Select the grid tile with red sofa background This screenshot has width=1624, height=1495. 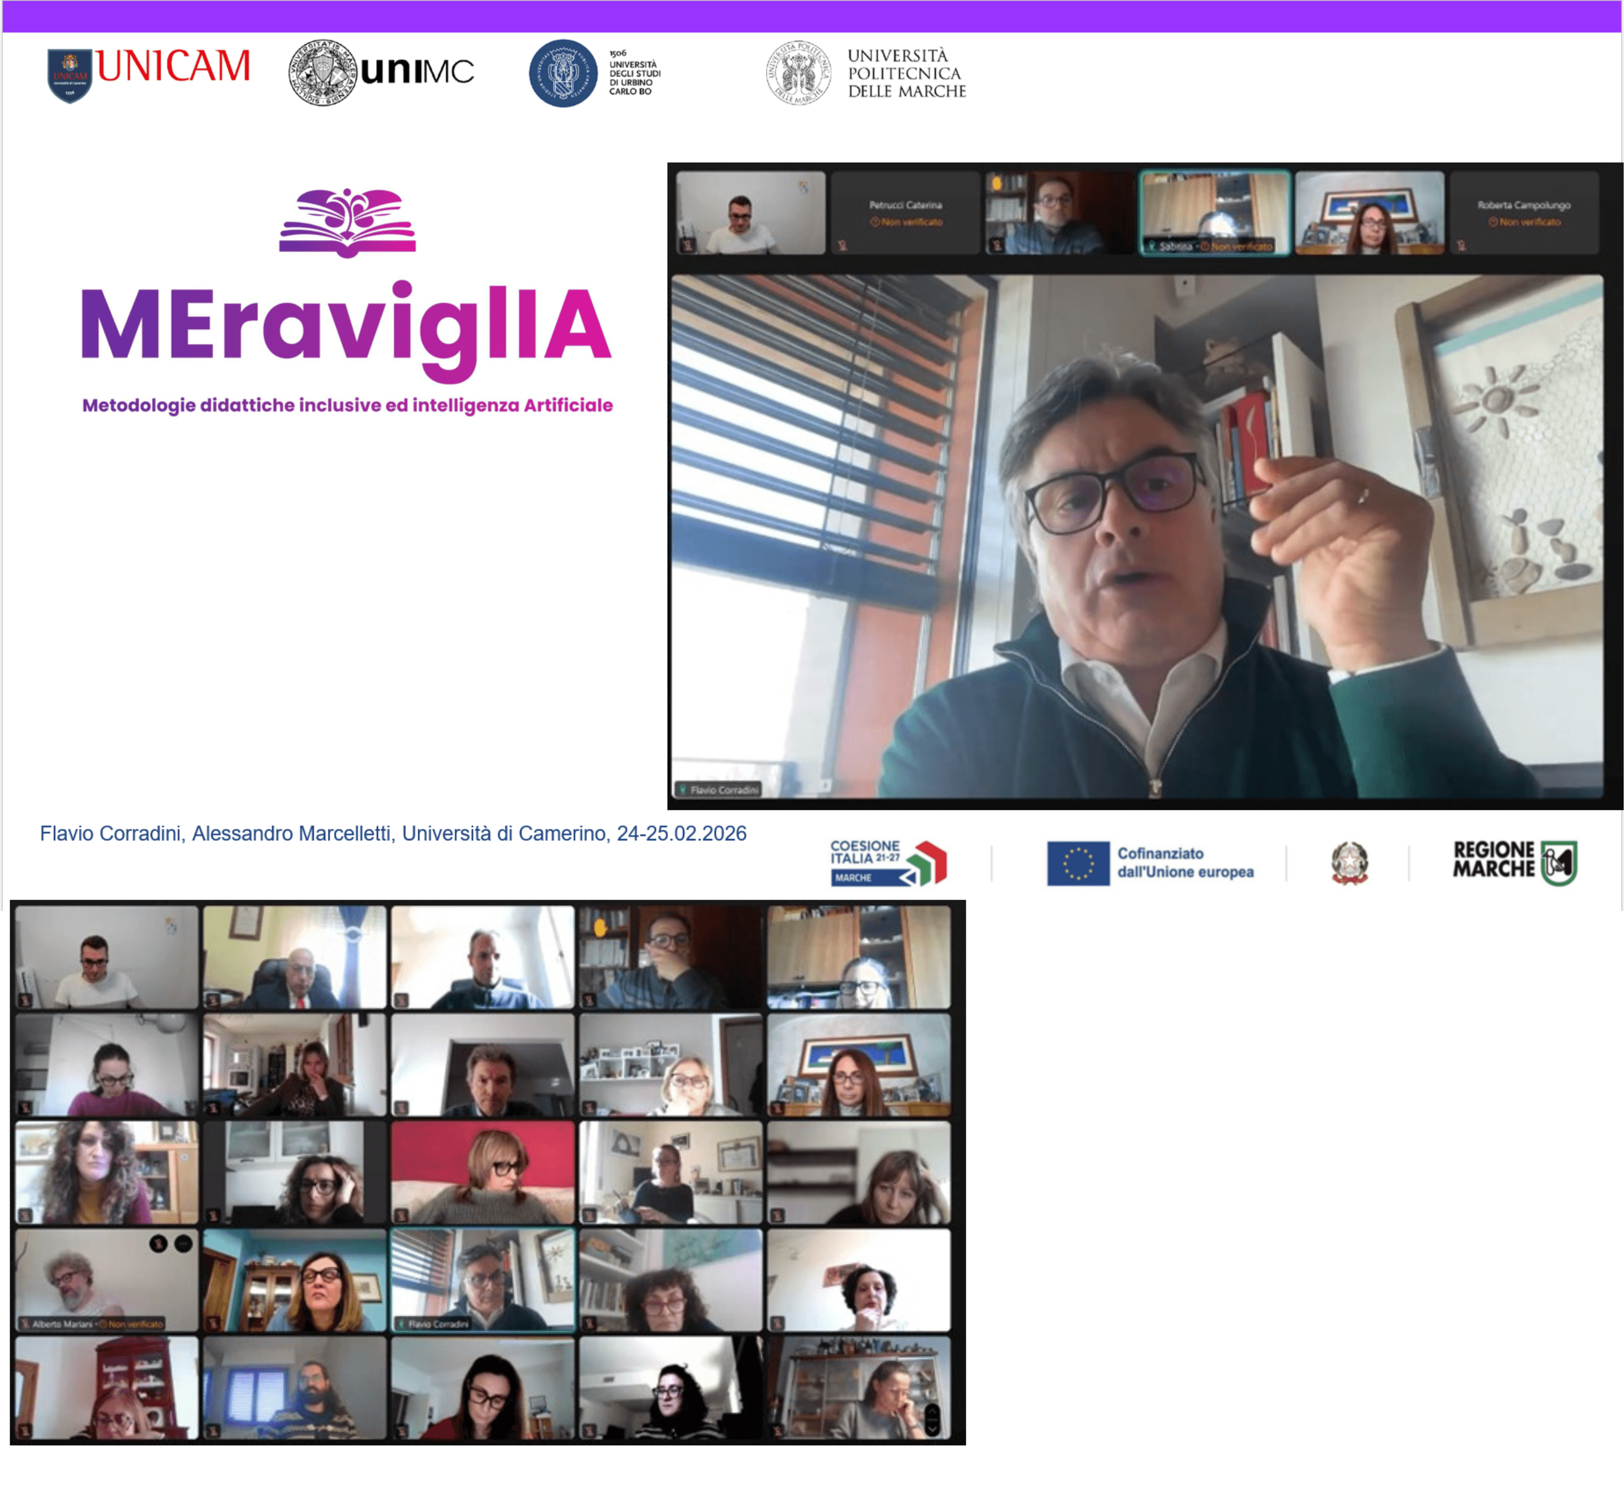coord(483,1172)
